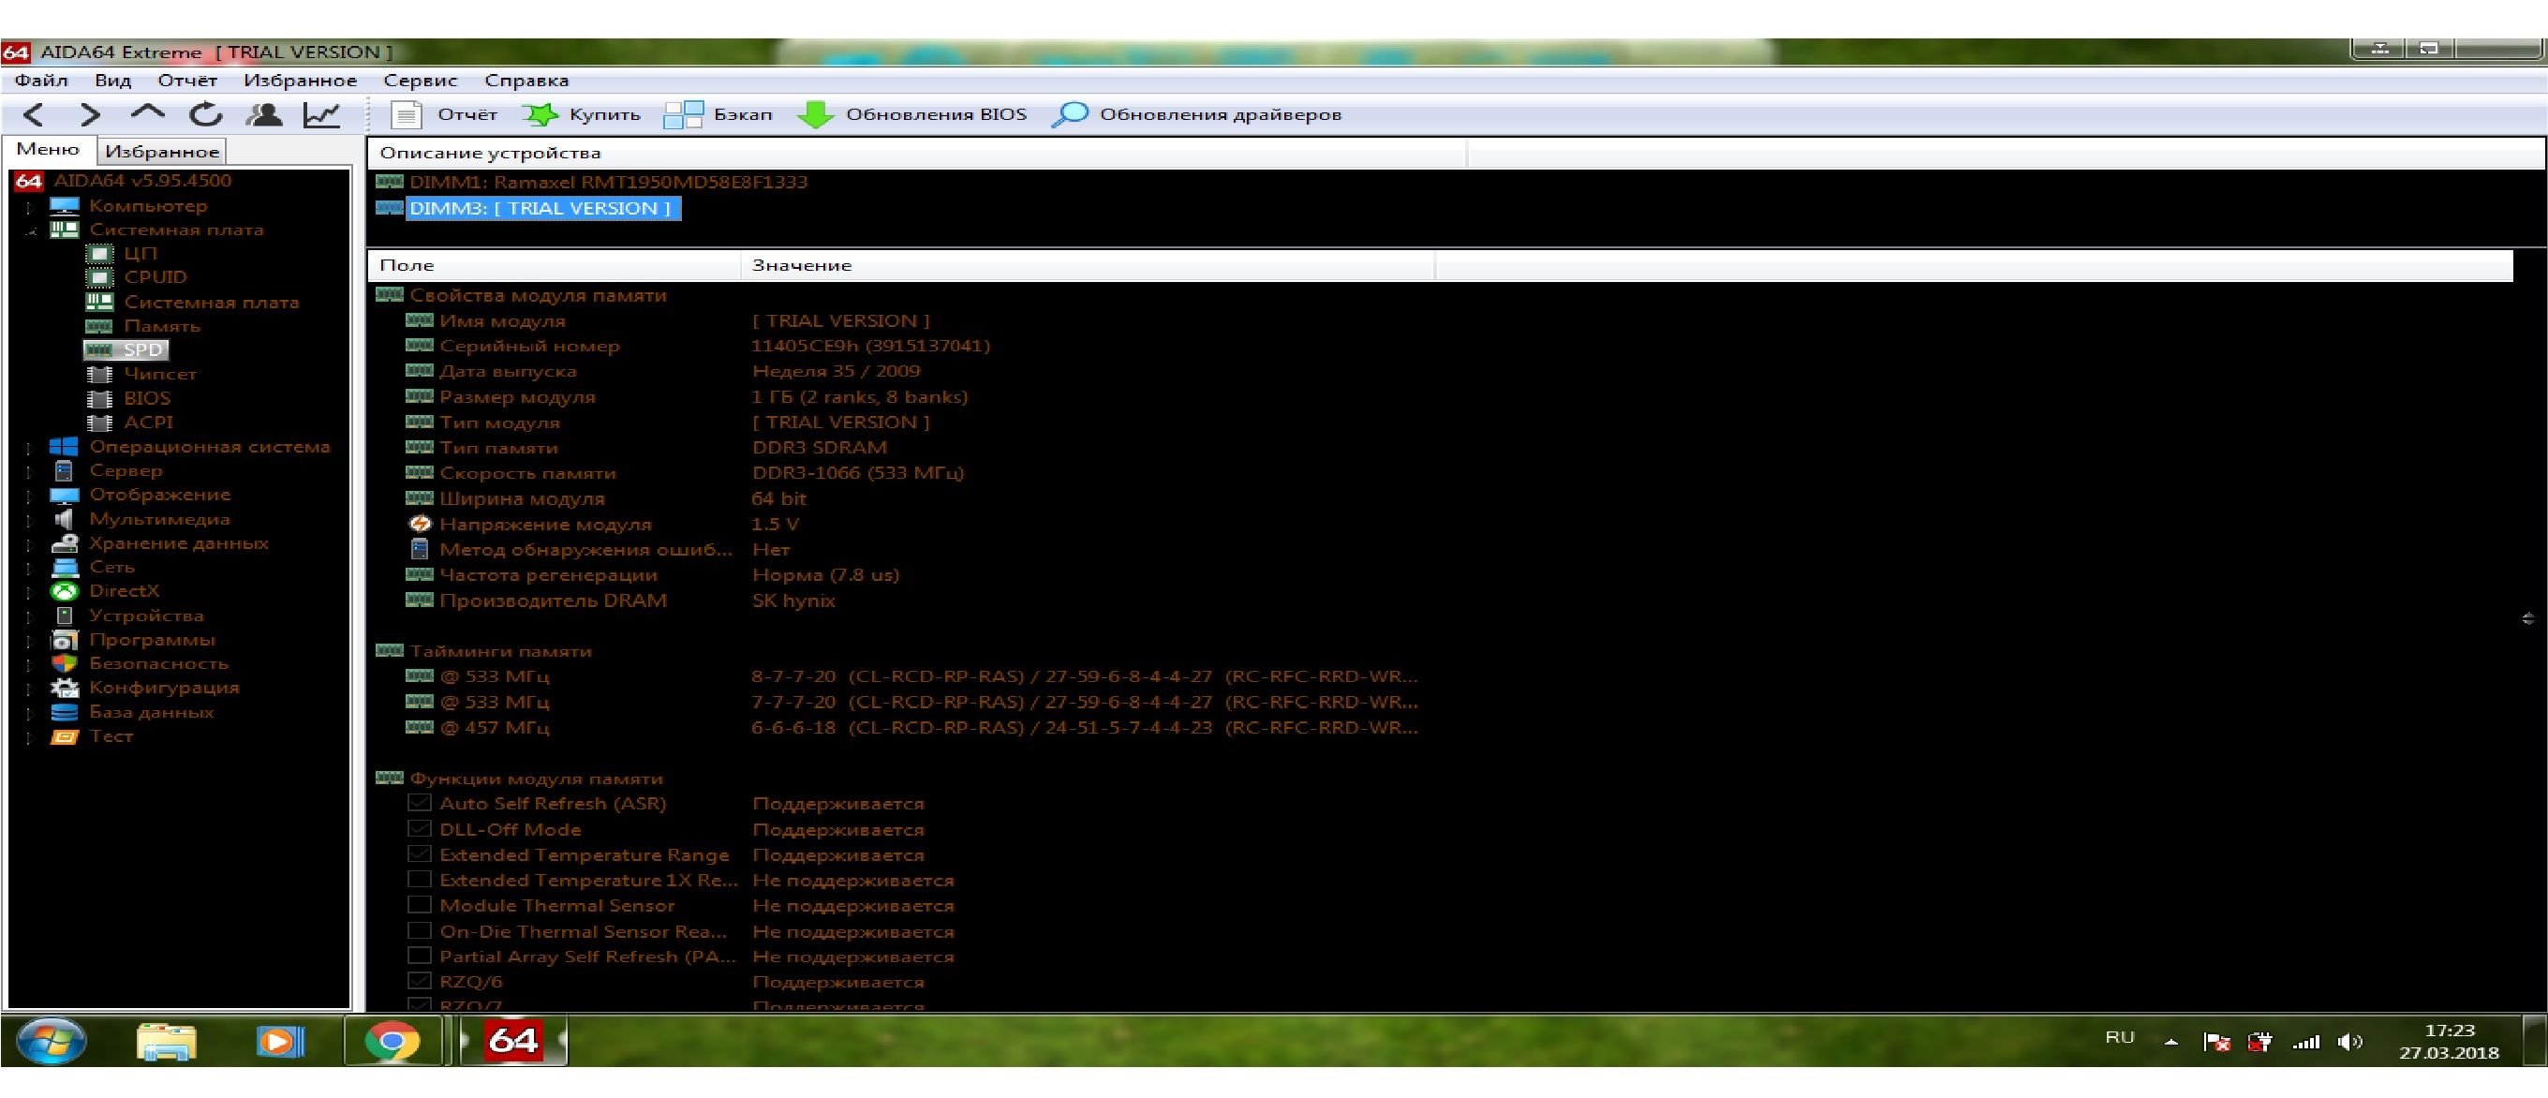Viewport: 2548px width, 1098px height.
Task: Toggle the Partial Array Self Refresh checkbox
Action: [420, 956]
